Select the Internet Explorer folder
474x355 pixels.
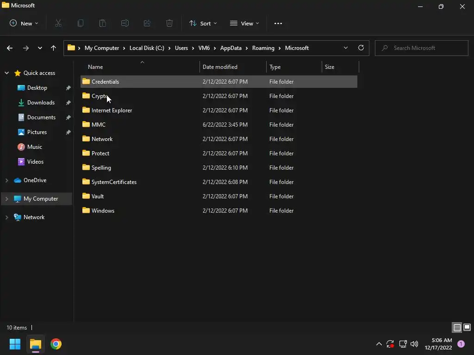point(219,110)
